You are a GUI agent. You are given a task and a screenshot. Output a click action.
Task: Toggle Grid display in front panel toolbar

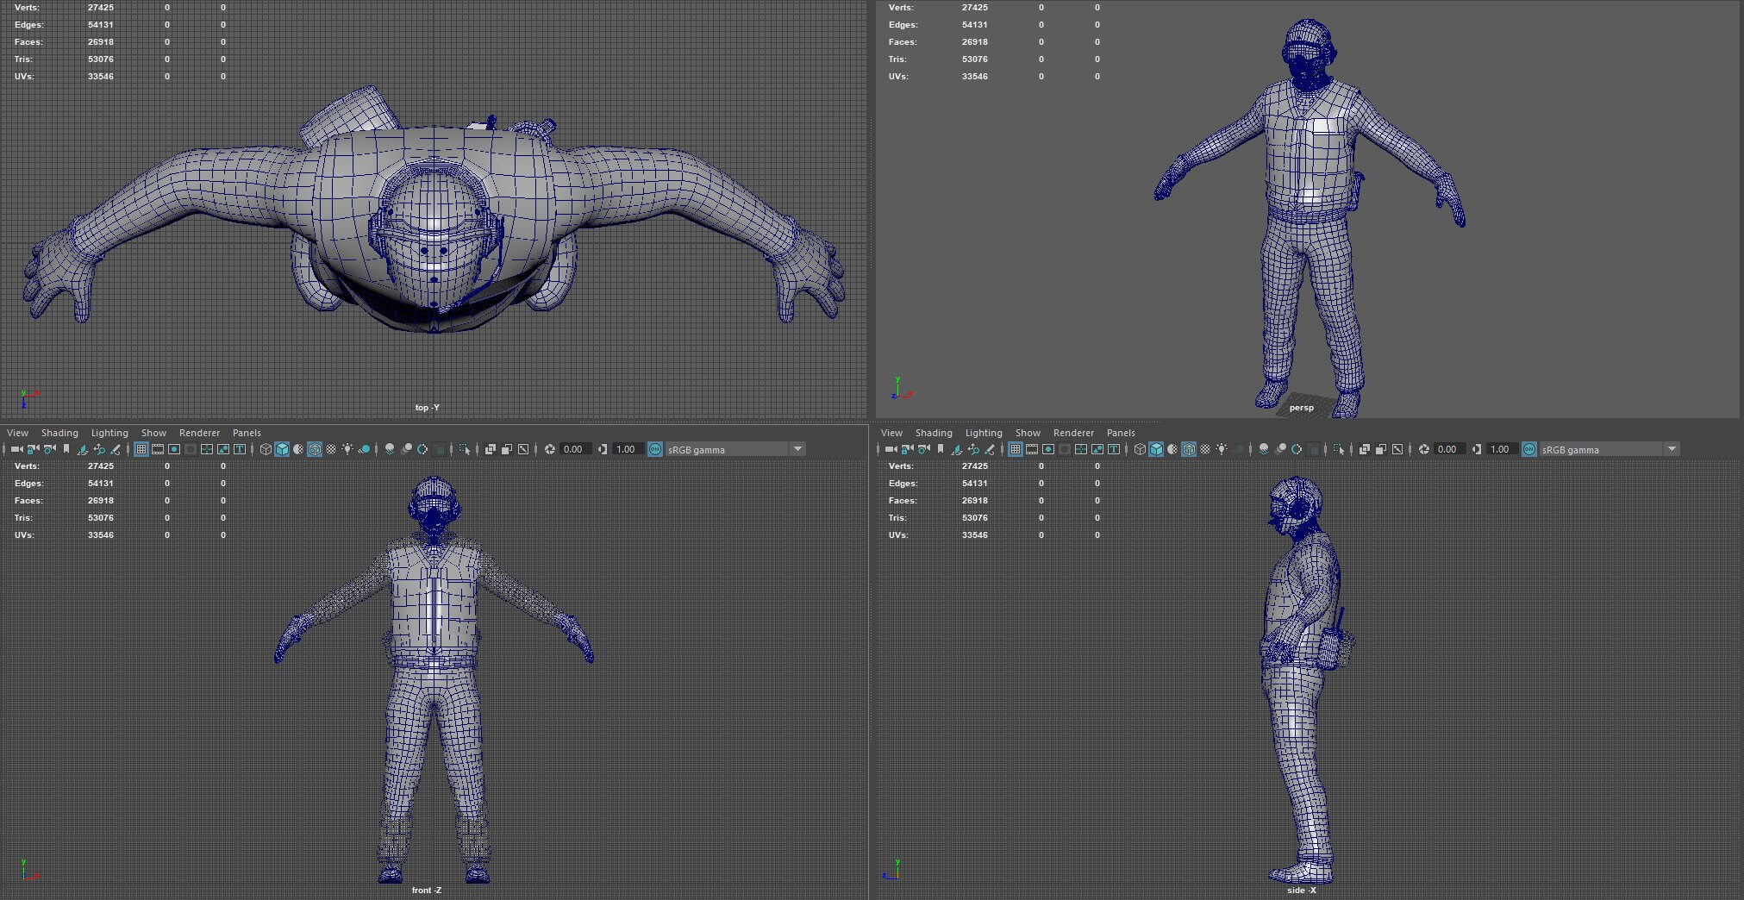(x=141, y=449)
